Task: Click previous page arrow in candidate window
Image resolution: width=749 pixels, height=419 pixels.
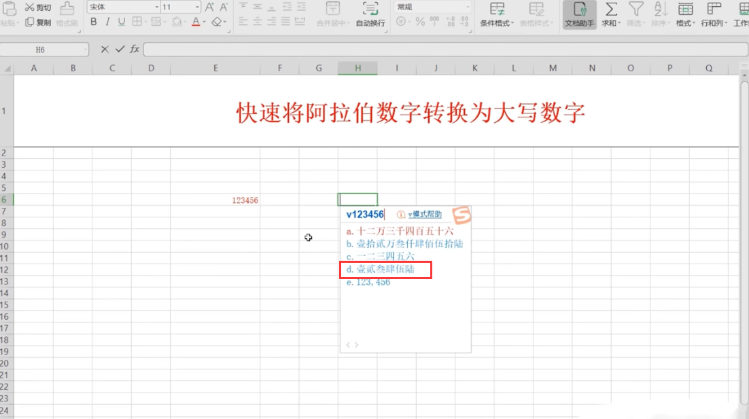Action: 348,344
